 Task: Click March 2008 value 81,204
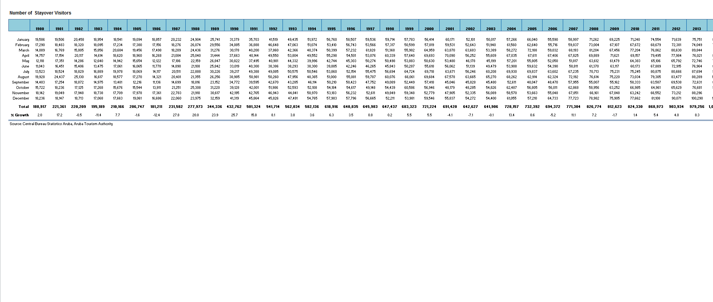[x=594, y=50]
